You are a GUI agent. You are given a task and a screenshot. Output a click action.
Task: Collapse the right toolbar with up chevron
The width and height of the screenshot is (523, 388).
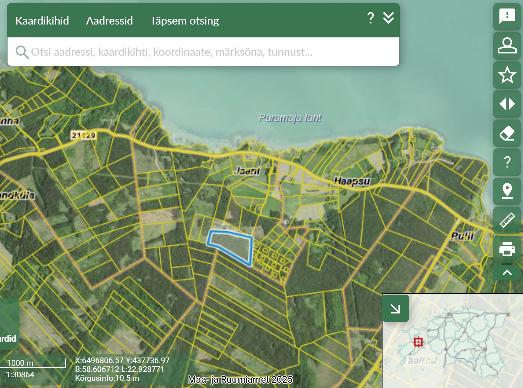coord(507,273)
